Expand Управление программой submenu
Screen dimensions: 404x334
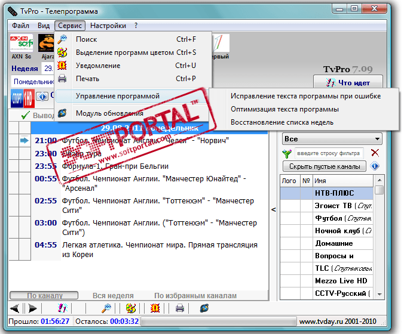click(133, 96)
